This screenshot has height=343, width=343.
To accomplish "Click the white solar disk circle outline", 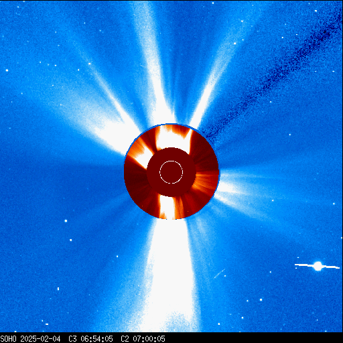I will tap(171, 172).
